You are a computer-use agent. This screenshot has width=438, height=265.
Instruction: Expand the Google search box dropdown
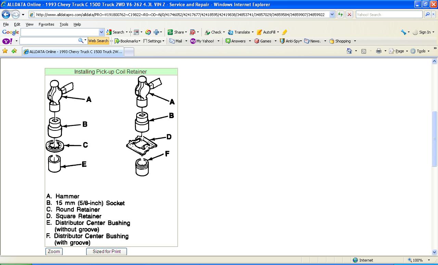click(101, 32)
